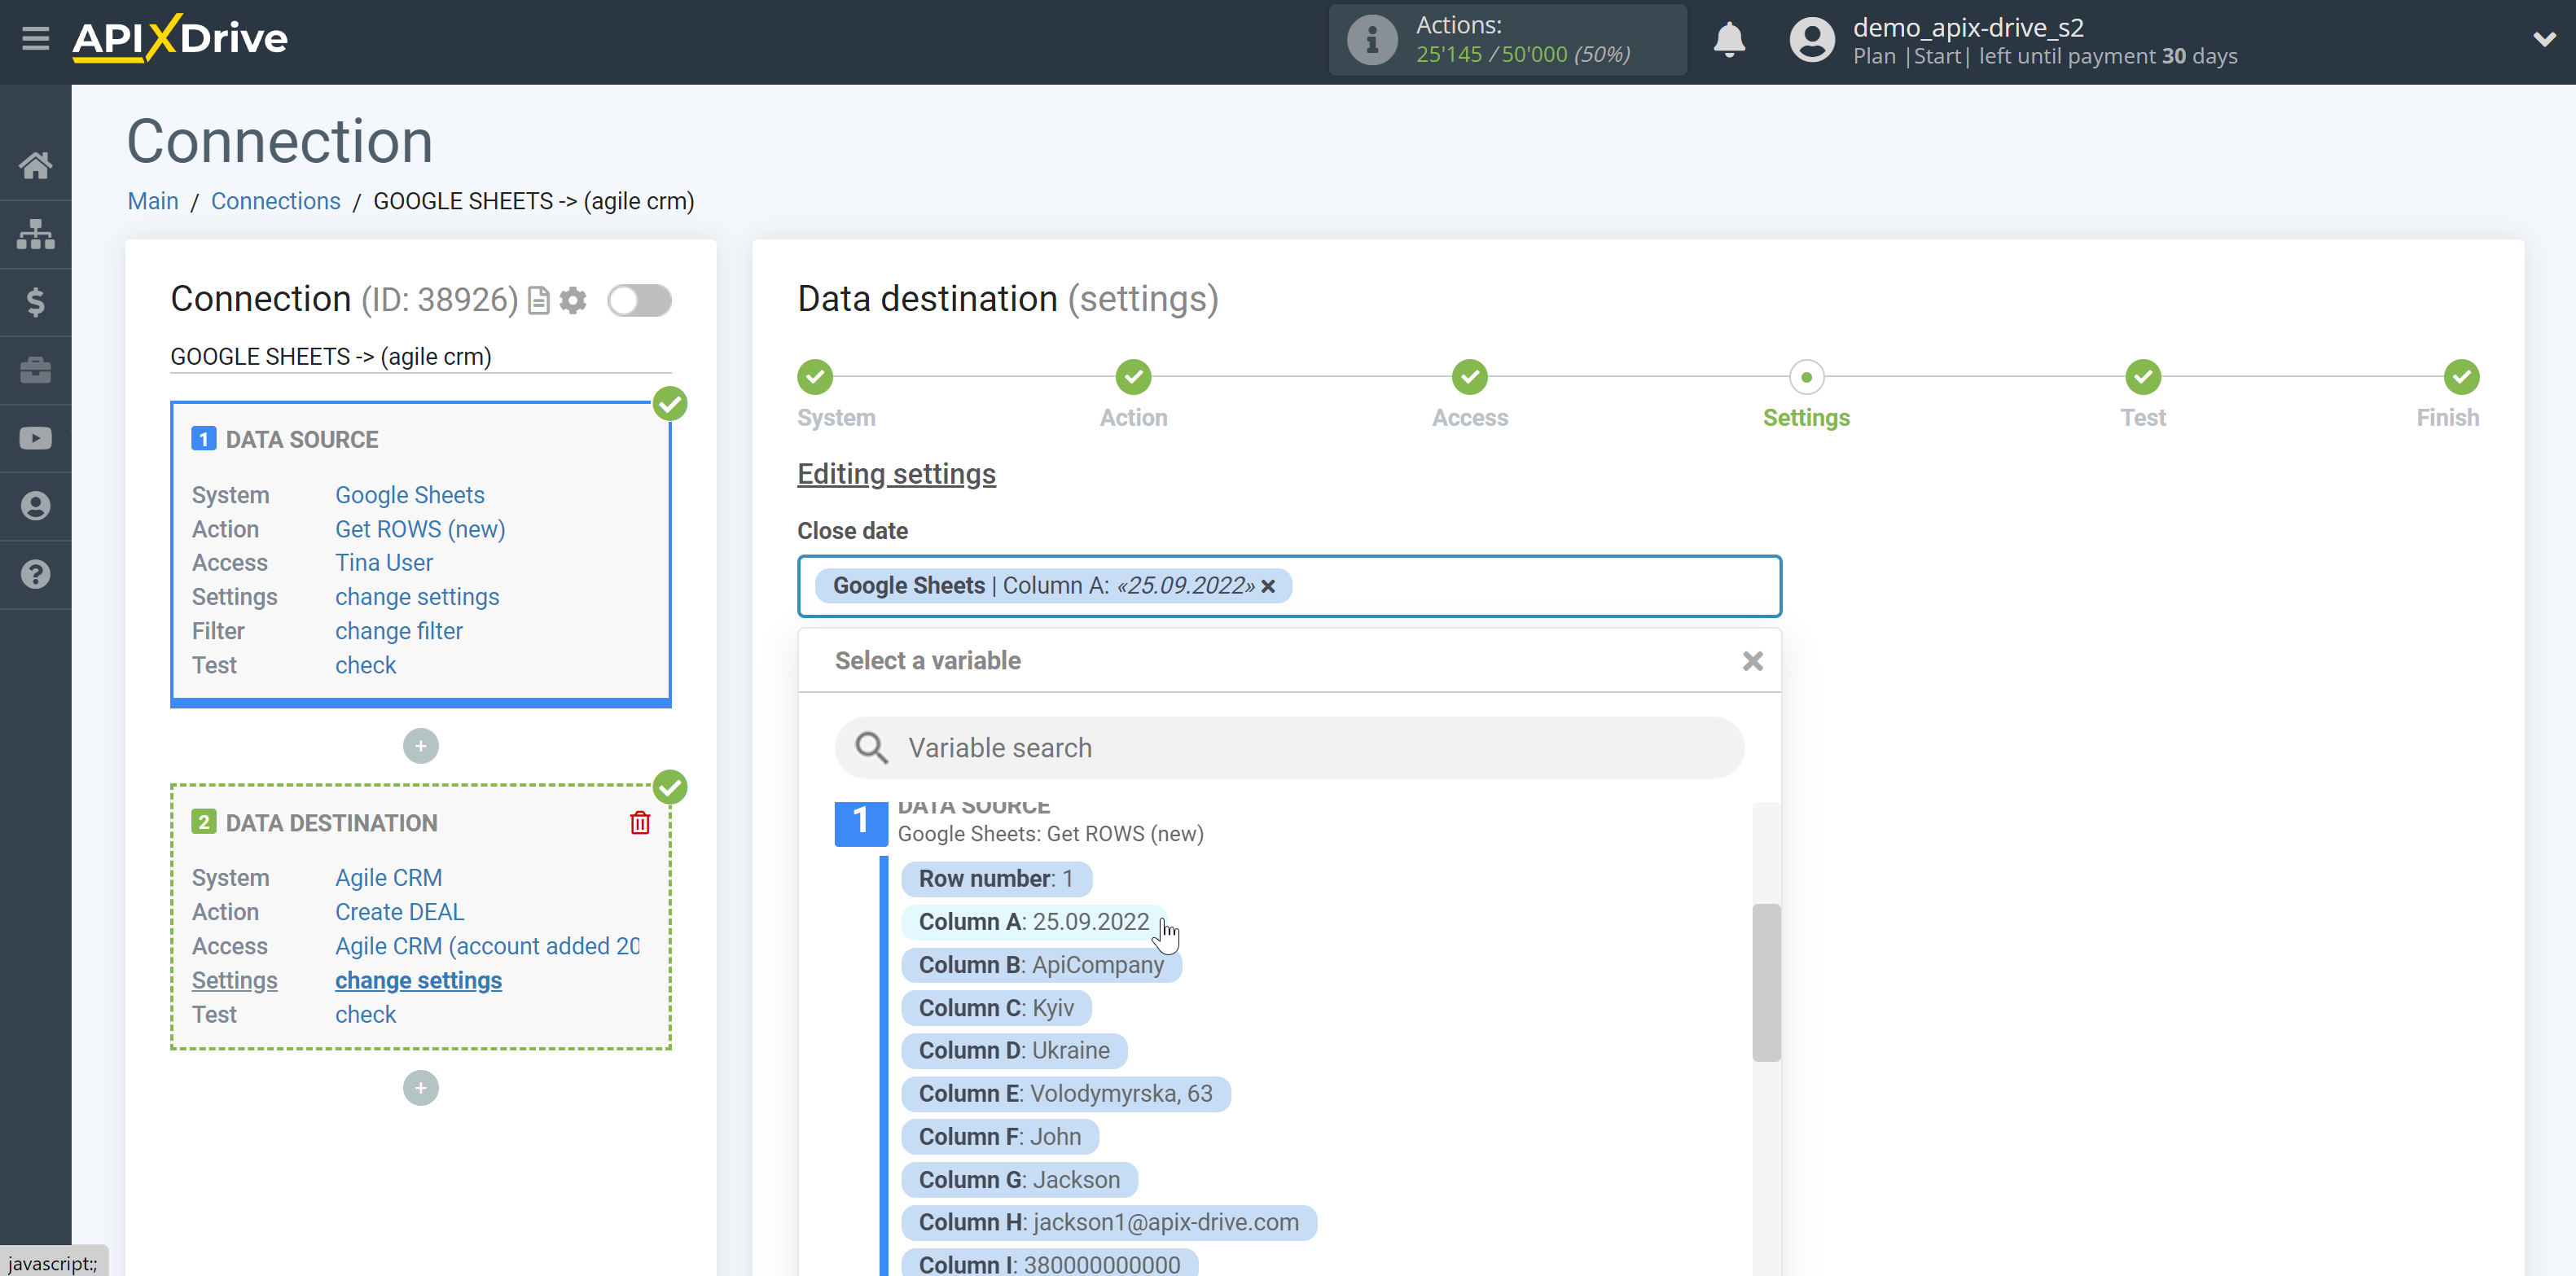Select the Column G: Jackson variable
Image resolution: width=2576 pixels, height=1276 pixels.
tap(1019, 1180)
